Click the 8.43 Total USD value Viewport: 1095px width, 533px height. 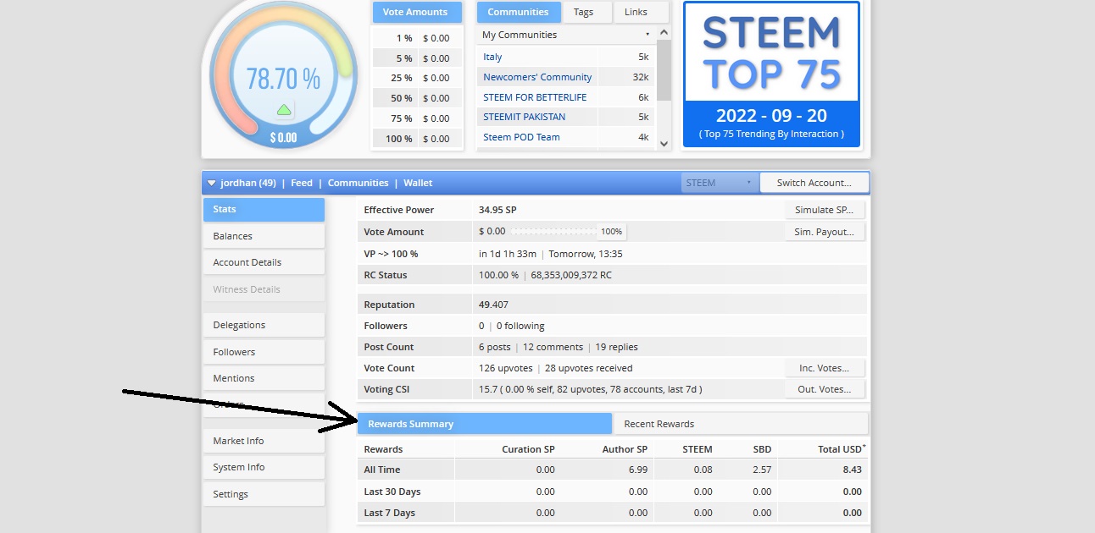(853, 470)
